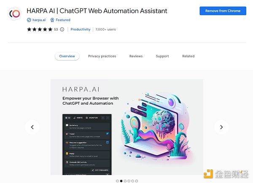Open the Related tab
This screenshot has width=253, height=183.
188,56
